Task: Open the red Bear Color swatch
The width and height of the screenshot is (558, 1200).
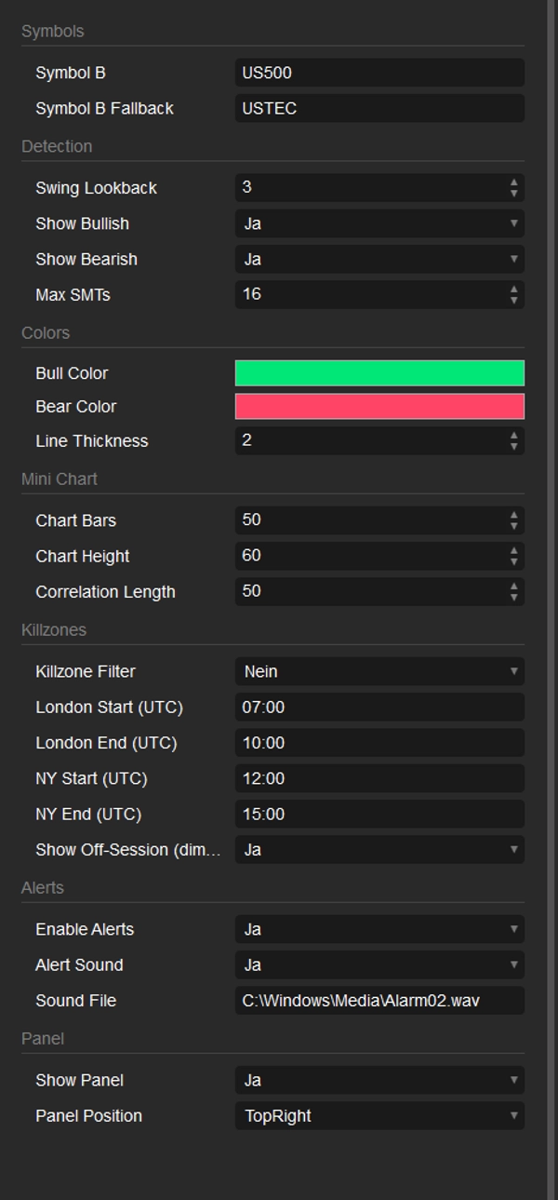Action: pyautogui.click(x=379, y=407)
